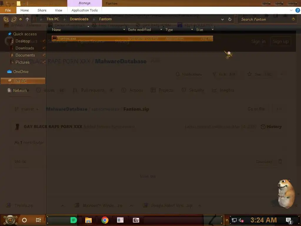Click the search icon in the Search Fantom box
The width and height of the screenshot is (301, 226).
[x=293, y=19]
